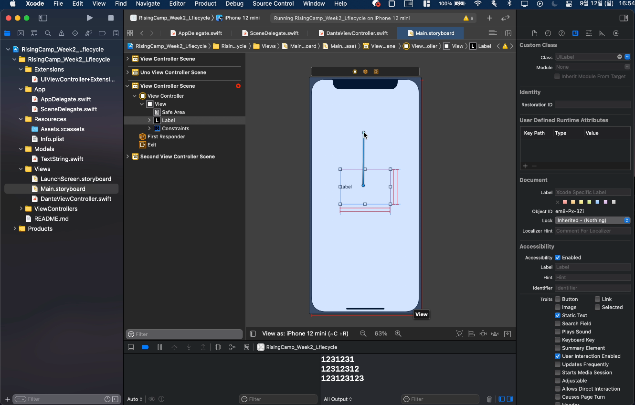
Task: Open the Library with the plus button
Action: (489, 18)
